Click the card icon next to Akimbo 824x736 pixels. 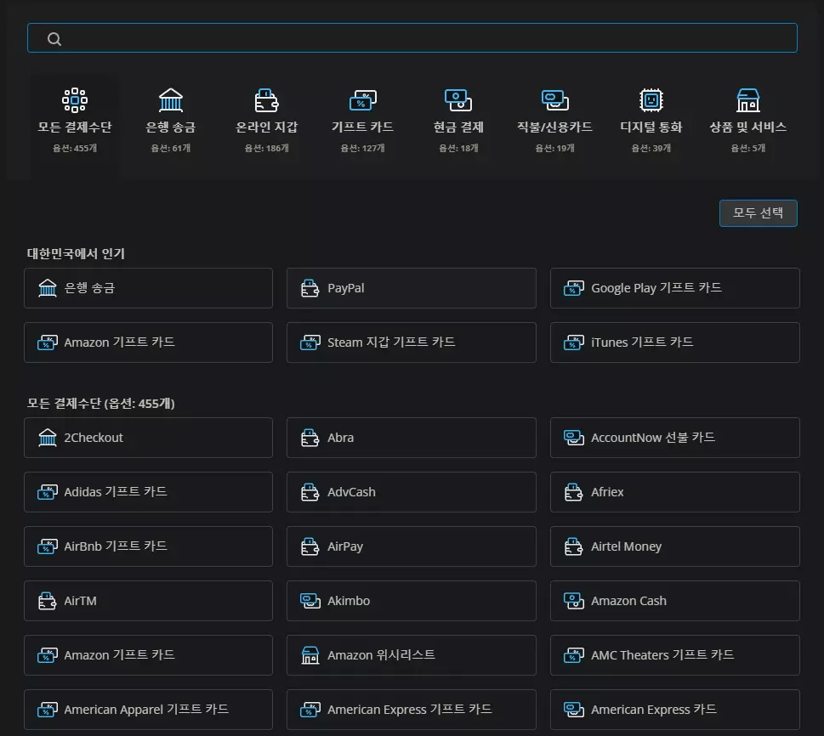pyautogui.click(x=310, y=601)
